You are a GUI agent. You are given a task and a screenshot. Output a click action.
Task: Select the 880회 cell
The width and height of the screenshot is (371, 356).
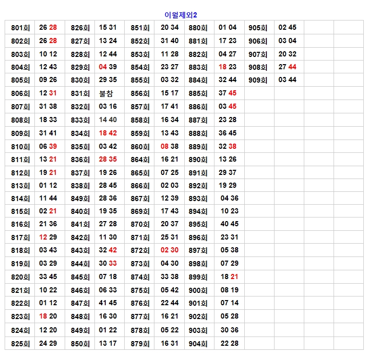tap(198, 28)
